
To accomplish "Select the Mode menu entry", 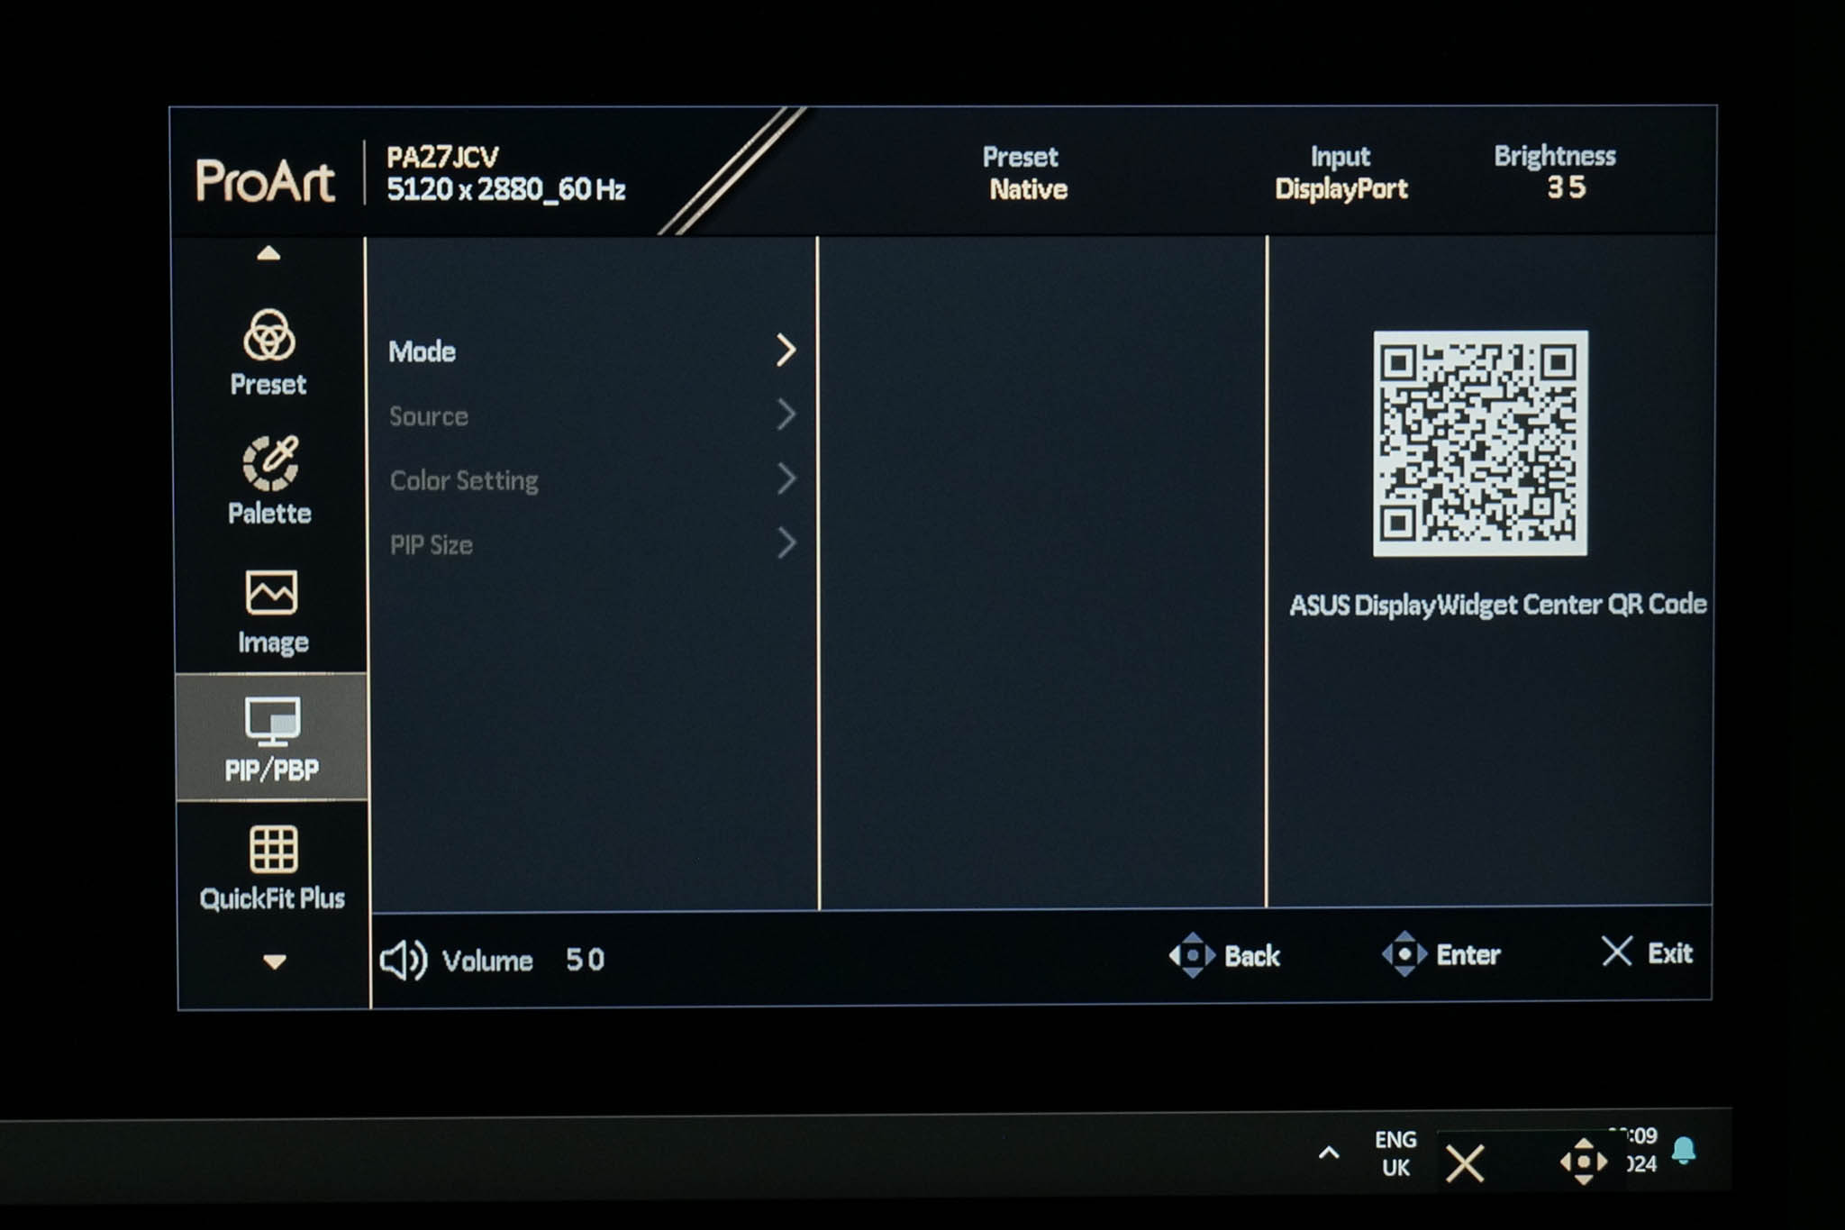I will [422, 351].
